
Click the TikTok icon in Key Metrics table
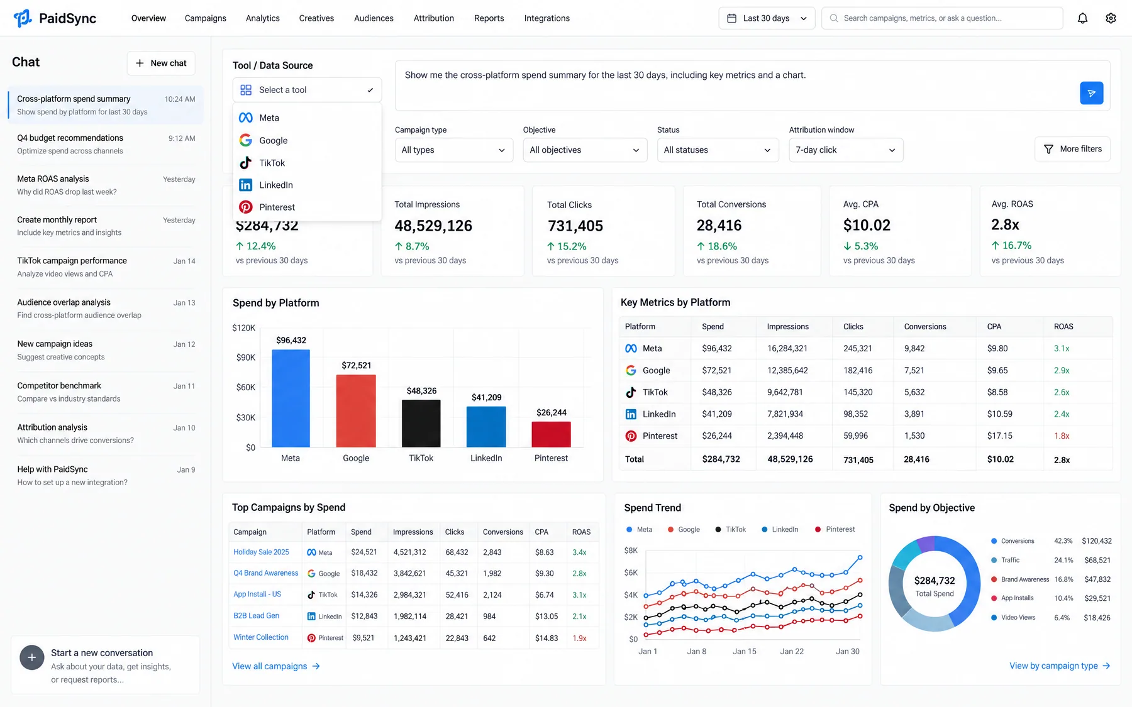click(x=631, y=392)
